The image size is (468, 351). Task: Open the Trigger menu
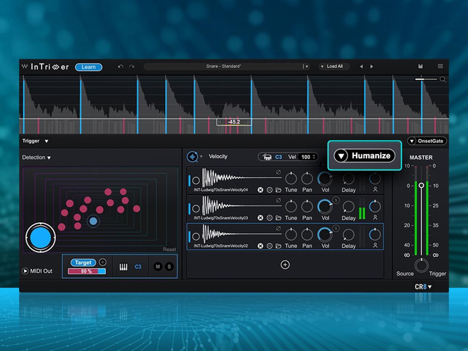pos(35,141)
